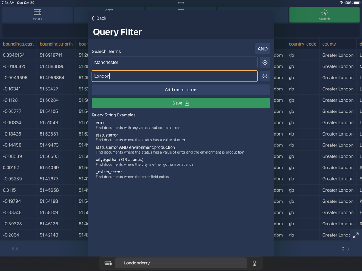Check the Wi-Fi status icon
This screenshot has height=271, width=362.
[341, 3]
